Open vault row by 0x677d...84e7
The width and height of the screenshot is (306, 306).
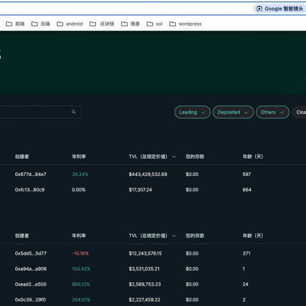tap(153, 174)
